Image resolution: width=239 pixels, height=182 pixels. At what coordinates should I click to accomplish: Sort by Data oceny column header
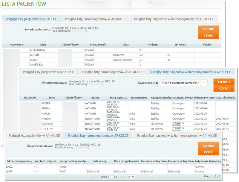point(99,161)
